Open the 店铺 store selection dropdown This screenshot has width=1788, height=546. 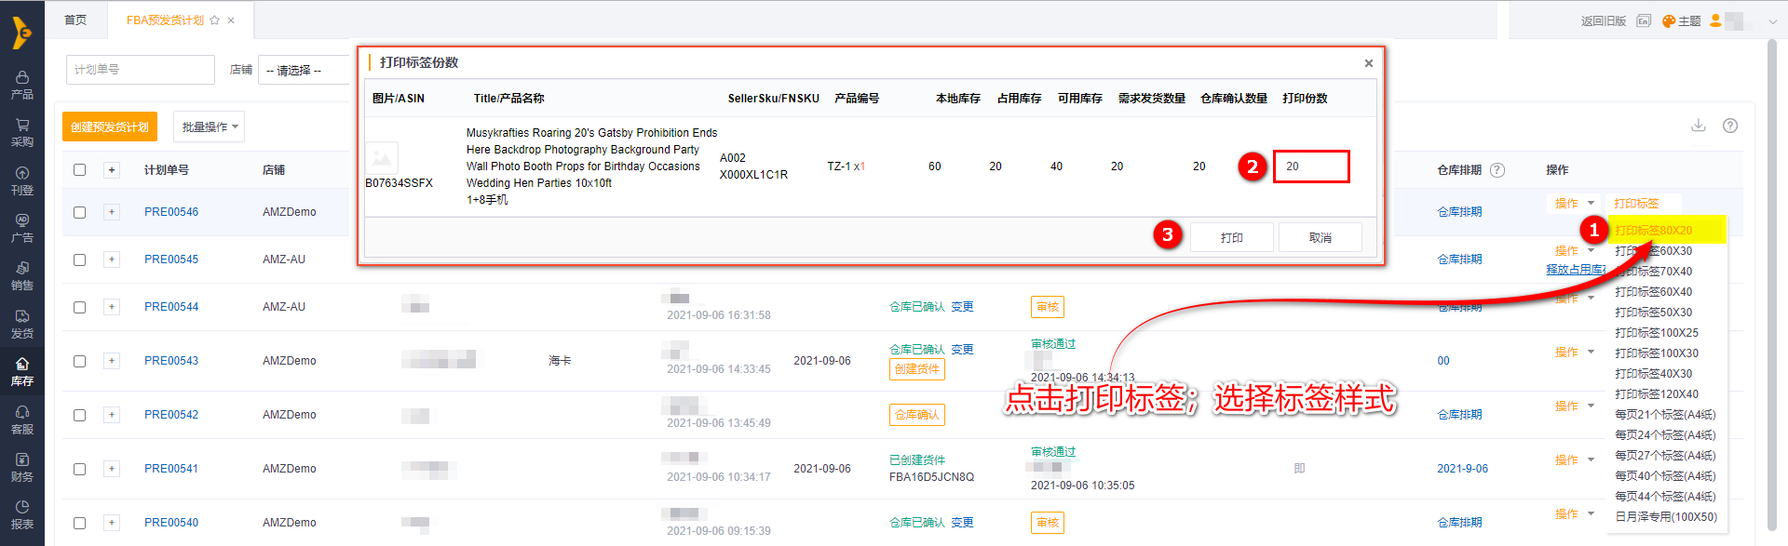[304, 70]
